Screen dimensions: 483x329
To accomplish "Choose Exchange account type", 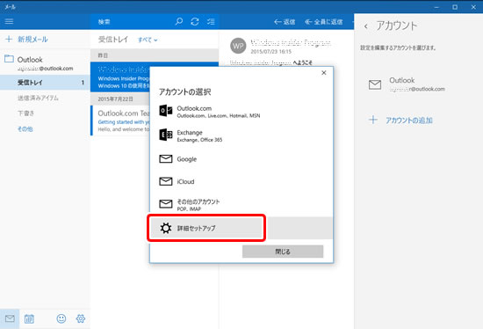I will coord(241,135).
